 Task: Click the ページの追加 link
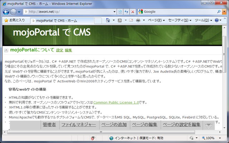114,125
